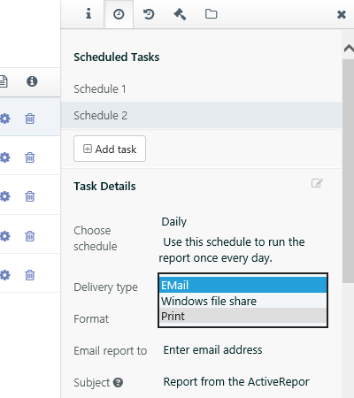354x398 pixels.
Task: Click the Subject help question icon
Action: point(118,382)
